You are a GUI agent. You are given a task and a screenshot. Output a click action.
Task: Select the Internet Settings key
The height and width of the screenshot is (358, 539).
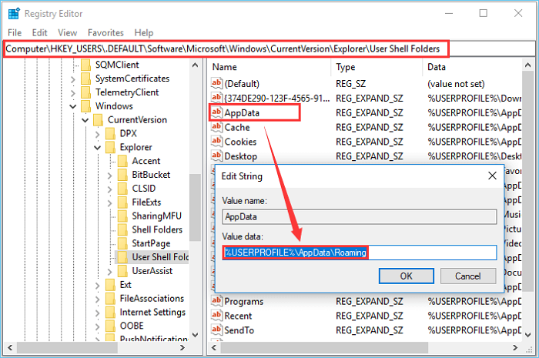[x=152, y=313]
